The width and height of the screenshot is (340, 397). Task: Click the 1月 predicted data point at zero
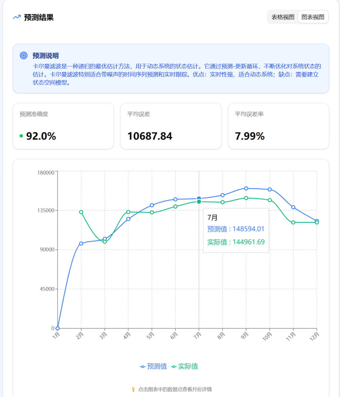click(58, 328)
